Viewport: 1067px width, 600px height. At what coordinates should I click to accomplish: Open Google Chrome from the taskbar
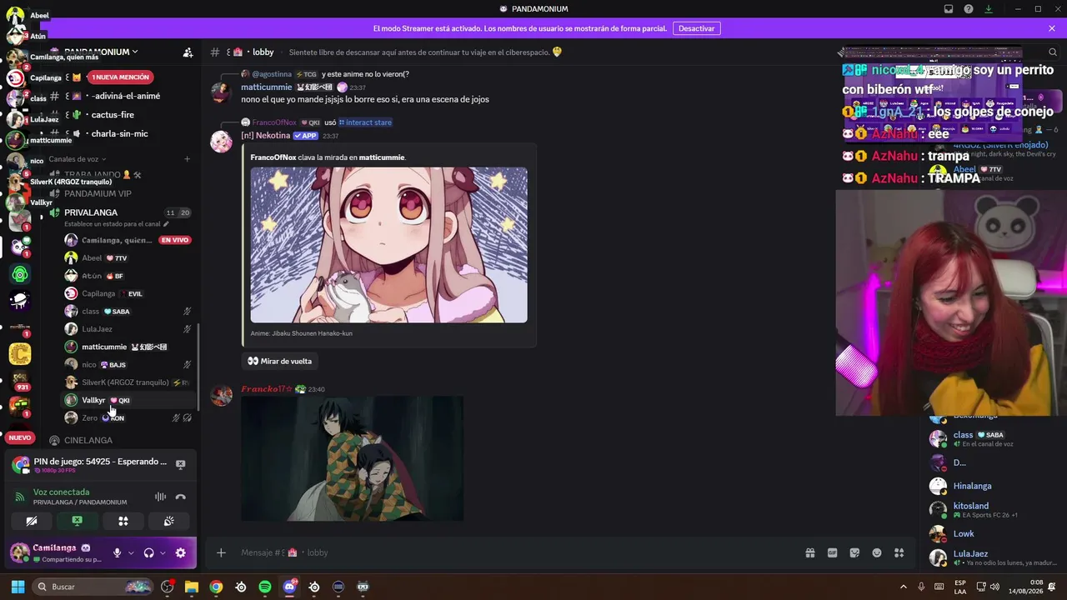coord(216,587)
